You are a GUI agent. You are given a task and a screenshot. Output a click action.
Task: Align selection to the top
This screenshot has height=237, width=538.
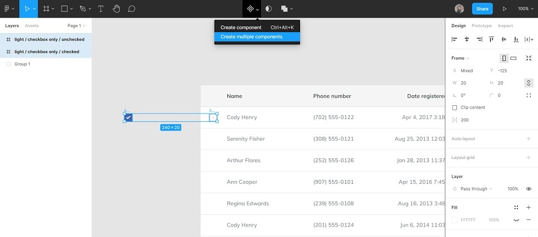(491, 39)
